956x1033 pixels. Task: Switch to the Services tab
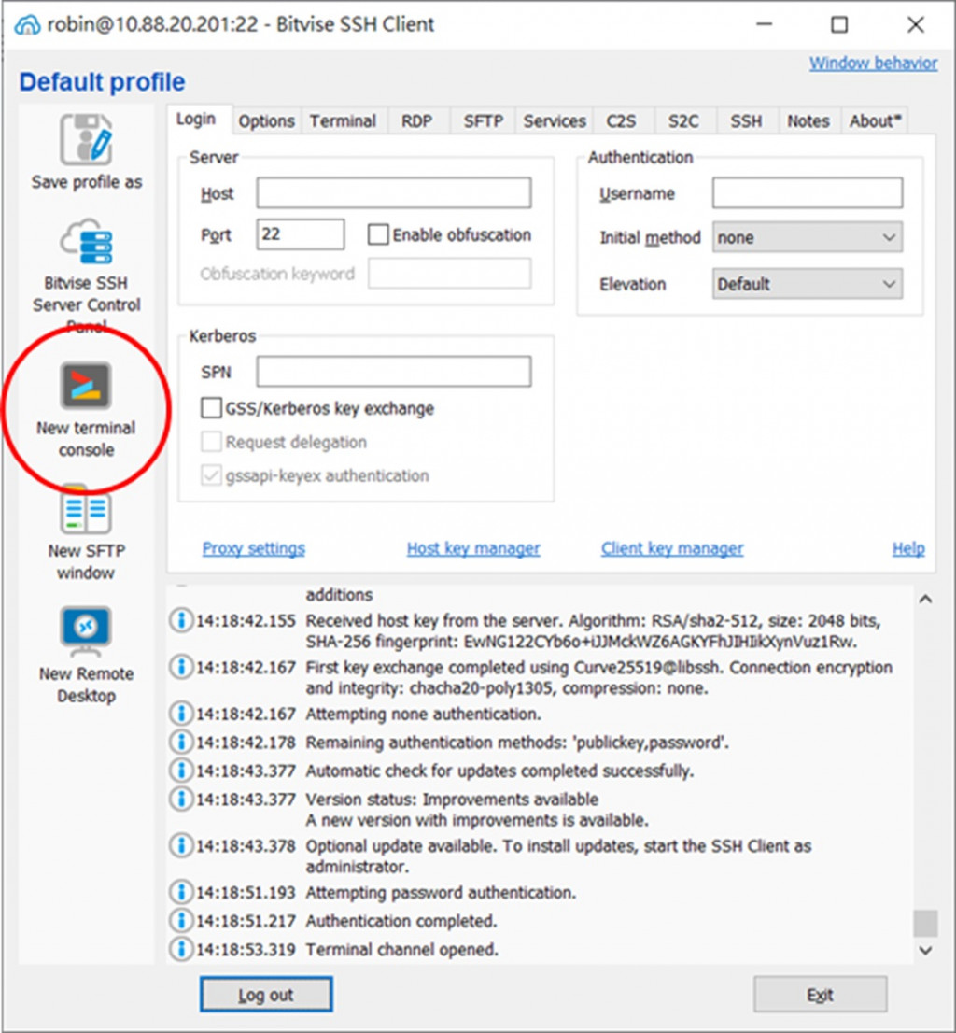click(x=555, y=121)
